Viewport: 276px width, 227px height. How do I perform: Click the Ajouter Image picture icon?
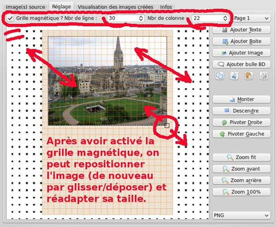(x=224, y=53)
